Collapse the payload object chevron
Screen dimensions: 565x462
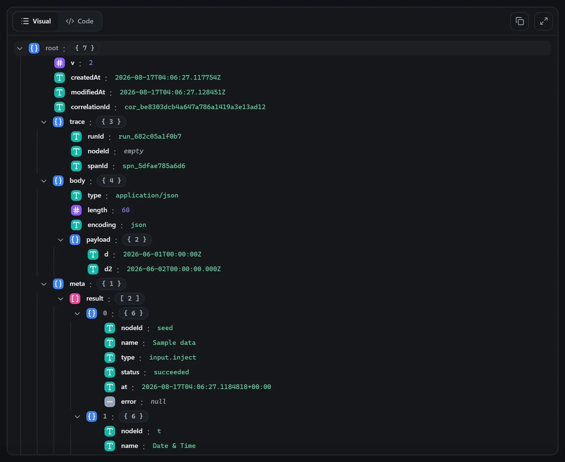61,240
